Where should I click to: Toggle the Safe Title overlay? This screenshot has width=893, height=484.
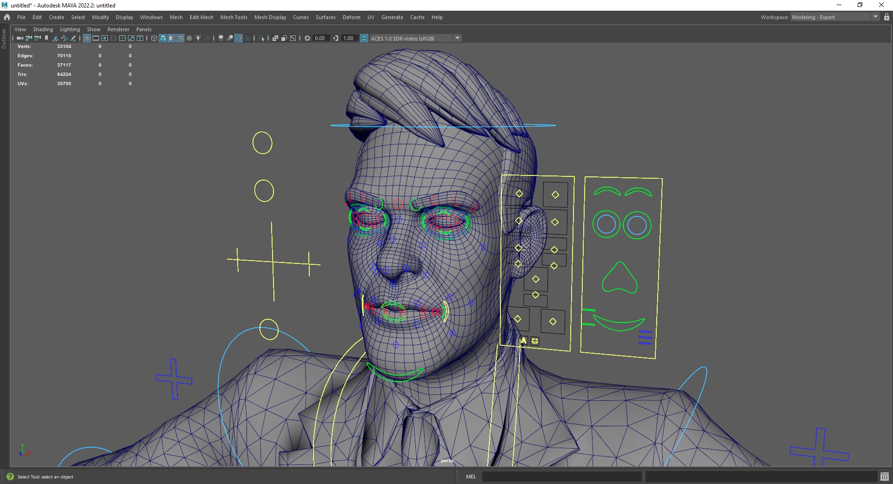140,38
